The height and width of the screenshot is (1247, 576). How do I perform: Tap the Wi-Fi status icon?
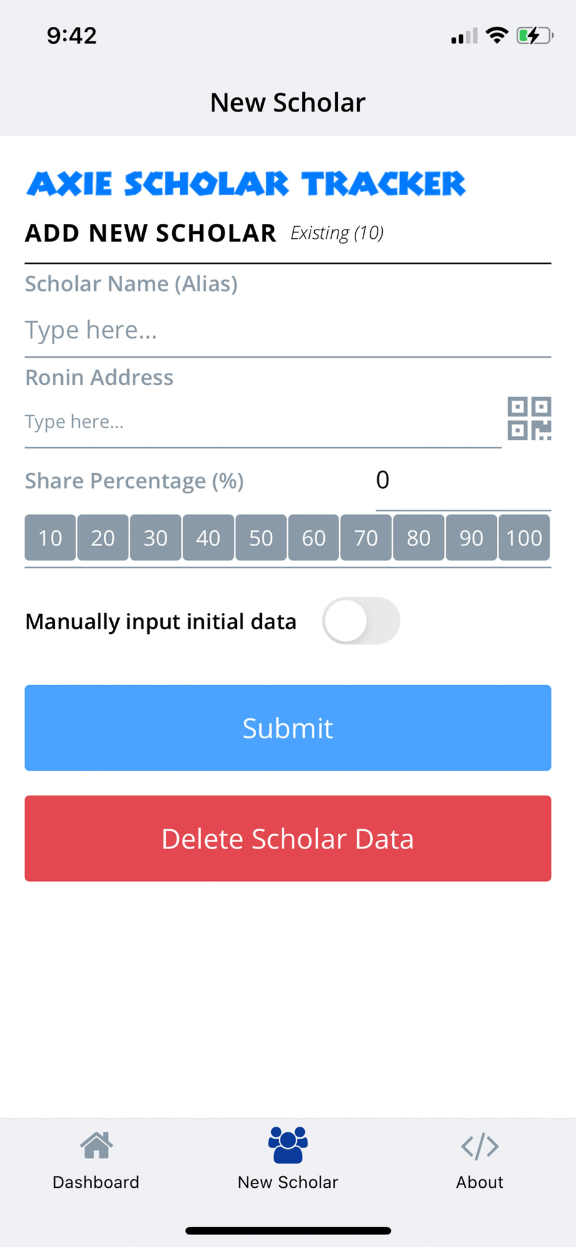click(497, 36)
